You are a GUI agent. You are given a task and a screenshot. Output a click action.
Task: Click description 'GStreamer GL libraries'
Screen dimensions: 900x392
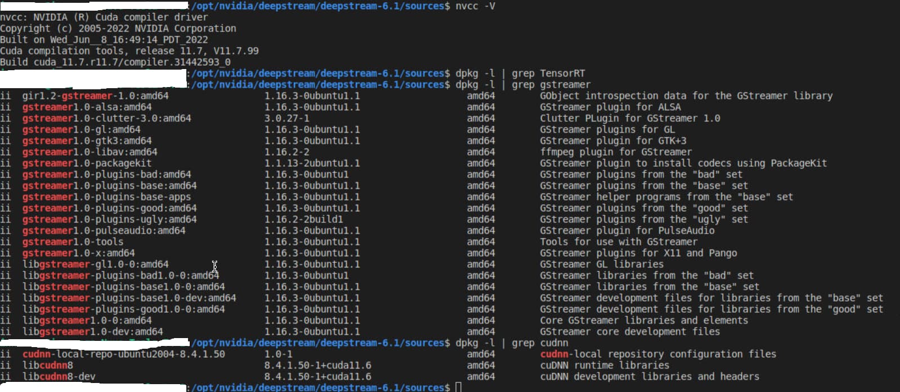pyautogui.click(x=602, y=265)
